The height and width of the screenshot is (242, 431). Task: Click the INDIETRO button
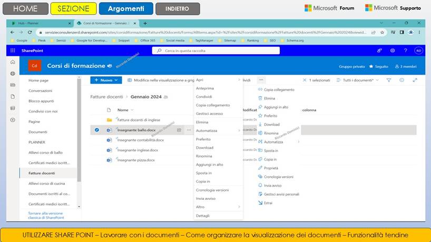[x=178, y=8]
